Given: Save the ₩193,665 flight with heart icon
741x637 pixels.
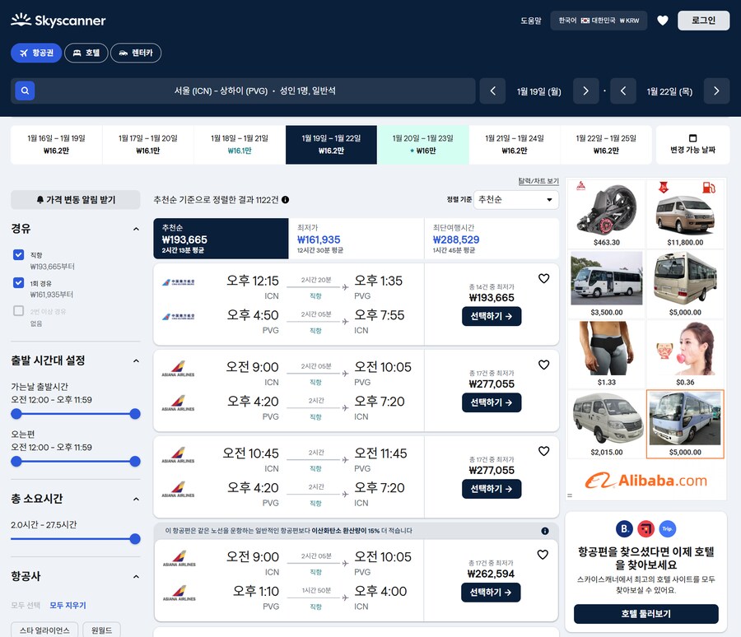Looking at the screenshot, I should [543, 279].
